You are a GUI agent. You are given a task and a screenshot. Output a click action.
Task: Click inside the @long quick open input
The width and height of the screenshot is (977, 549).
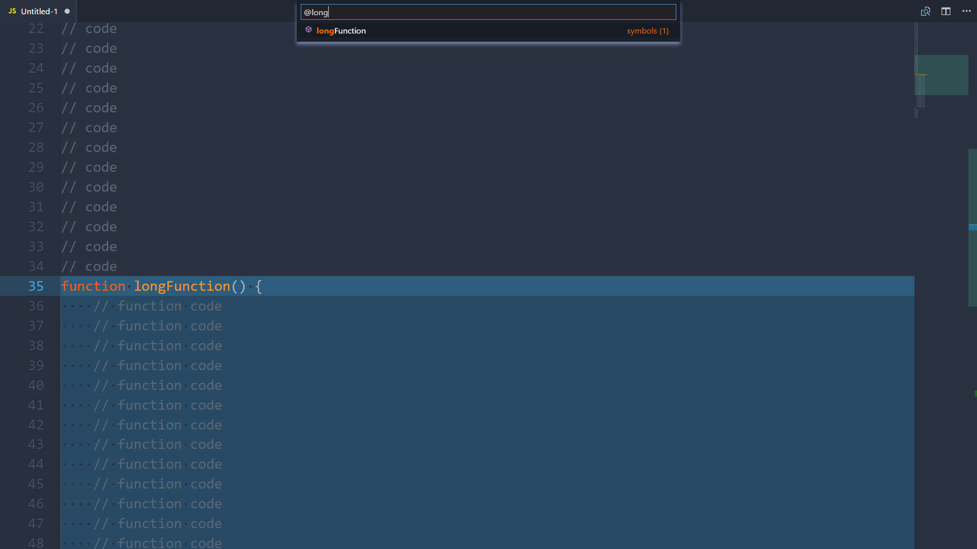(x=489, y=12)
